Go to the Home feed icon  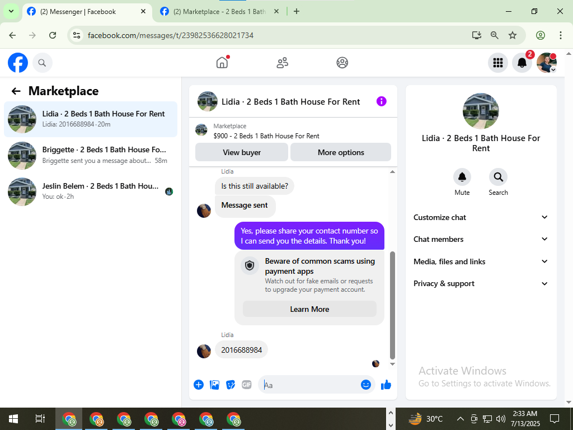pyautogui.click(x=222, y=63)
